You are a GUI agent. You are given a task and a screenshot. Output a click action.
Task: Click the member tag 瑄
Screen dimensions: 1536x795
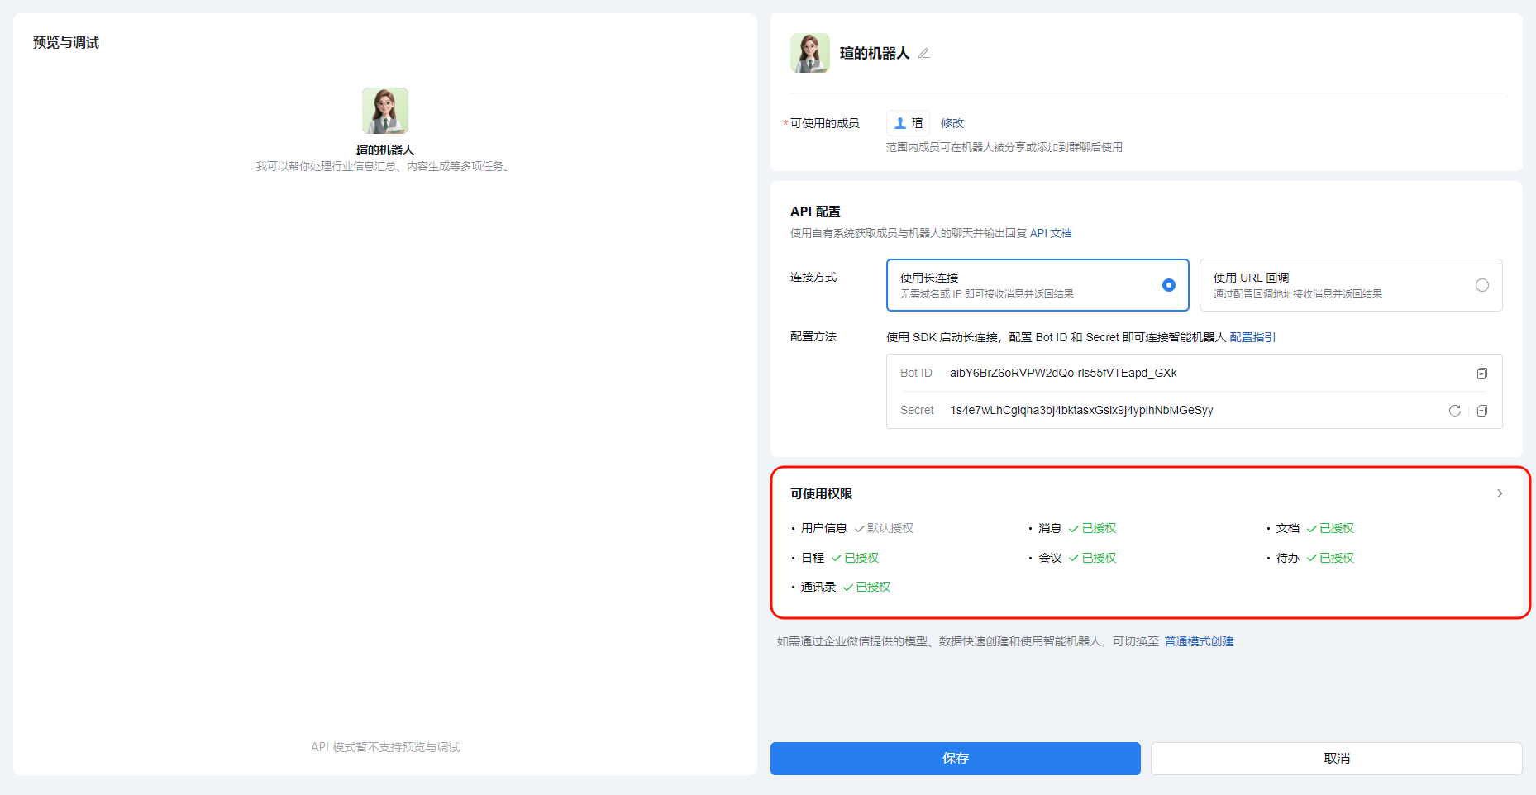click(x=909, y=123)
